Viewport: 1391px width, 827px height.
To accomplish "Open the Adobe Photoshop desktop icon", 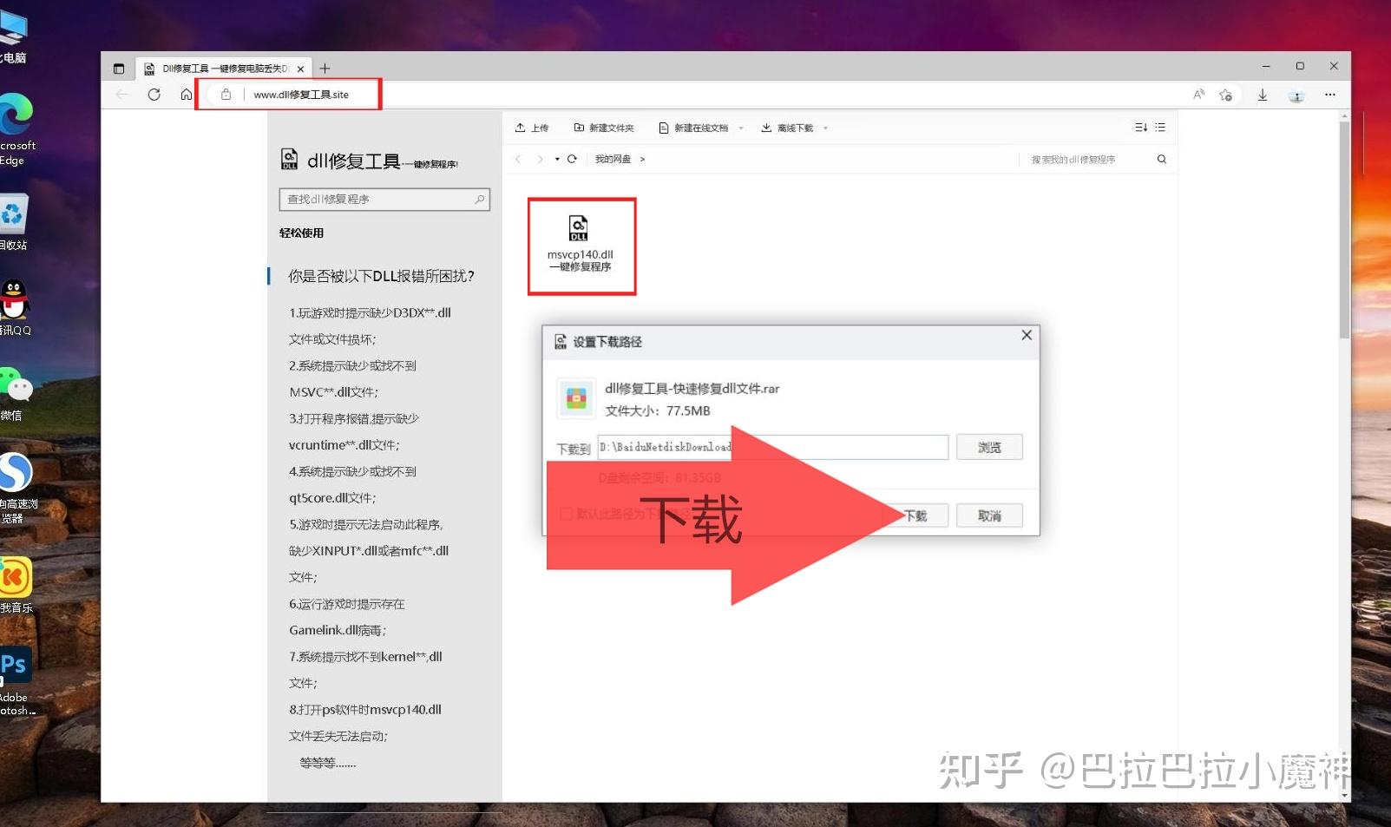I will (16, 681).
